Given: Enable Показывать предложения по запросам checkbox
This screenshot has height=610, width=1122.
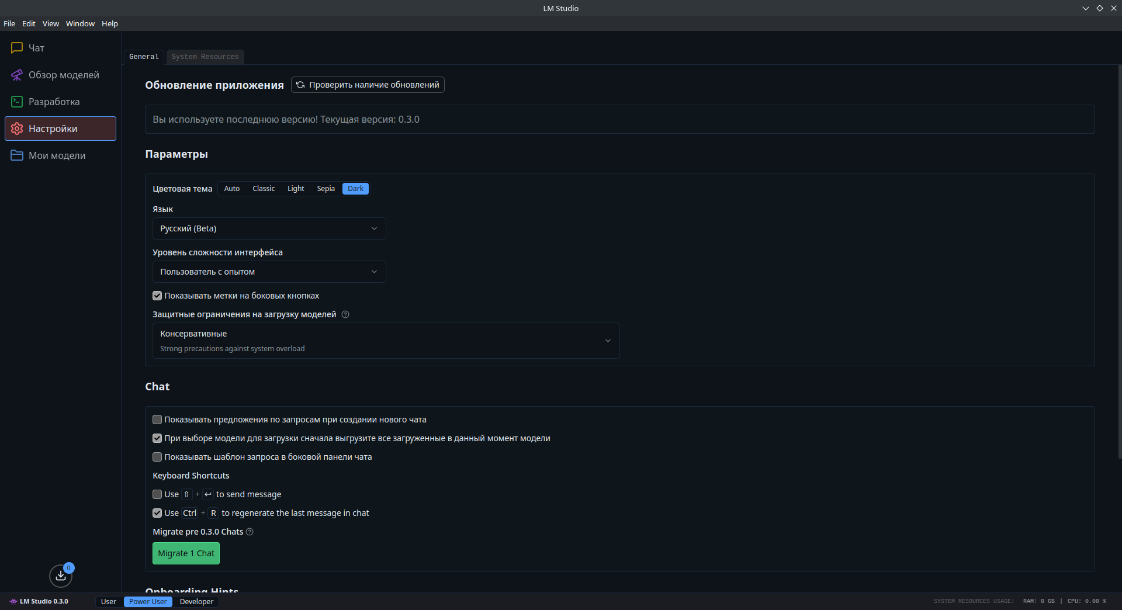Looking at the screenshot, I should point(157,420).
